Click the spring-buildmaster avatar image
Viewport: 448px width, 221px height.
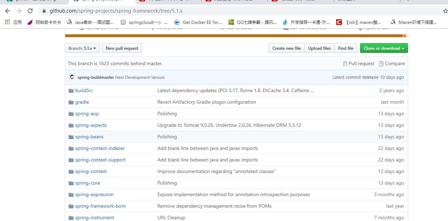click(x=72, y=77)
